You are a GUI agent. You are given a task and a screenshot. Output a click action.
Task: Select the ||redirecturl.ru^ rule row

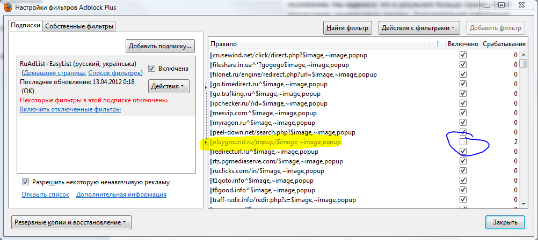363,151
